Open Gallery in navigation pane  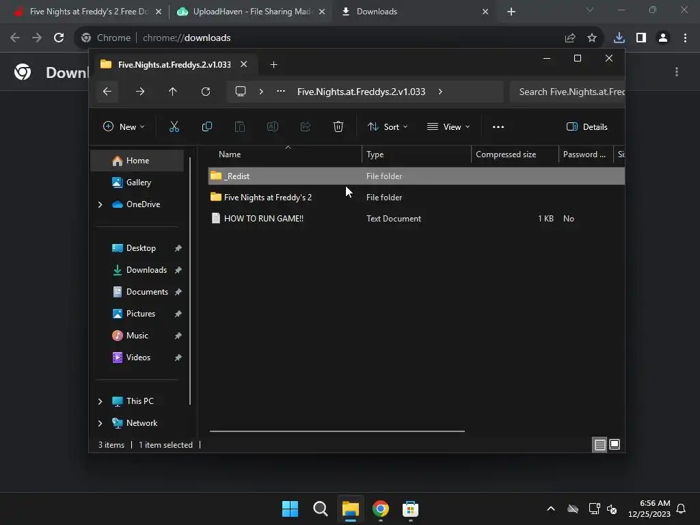tap(137, 182)
